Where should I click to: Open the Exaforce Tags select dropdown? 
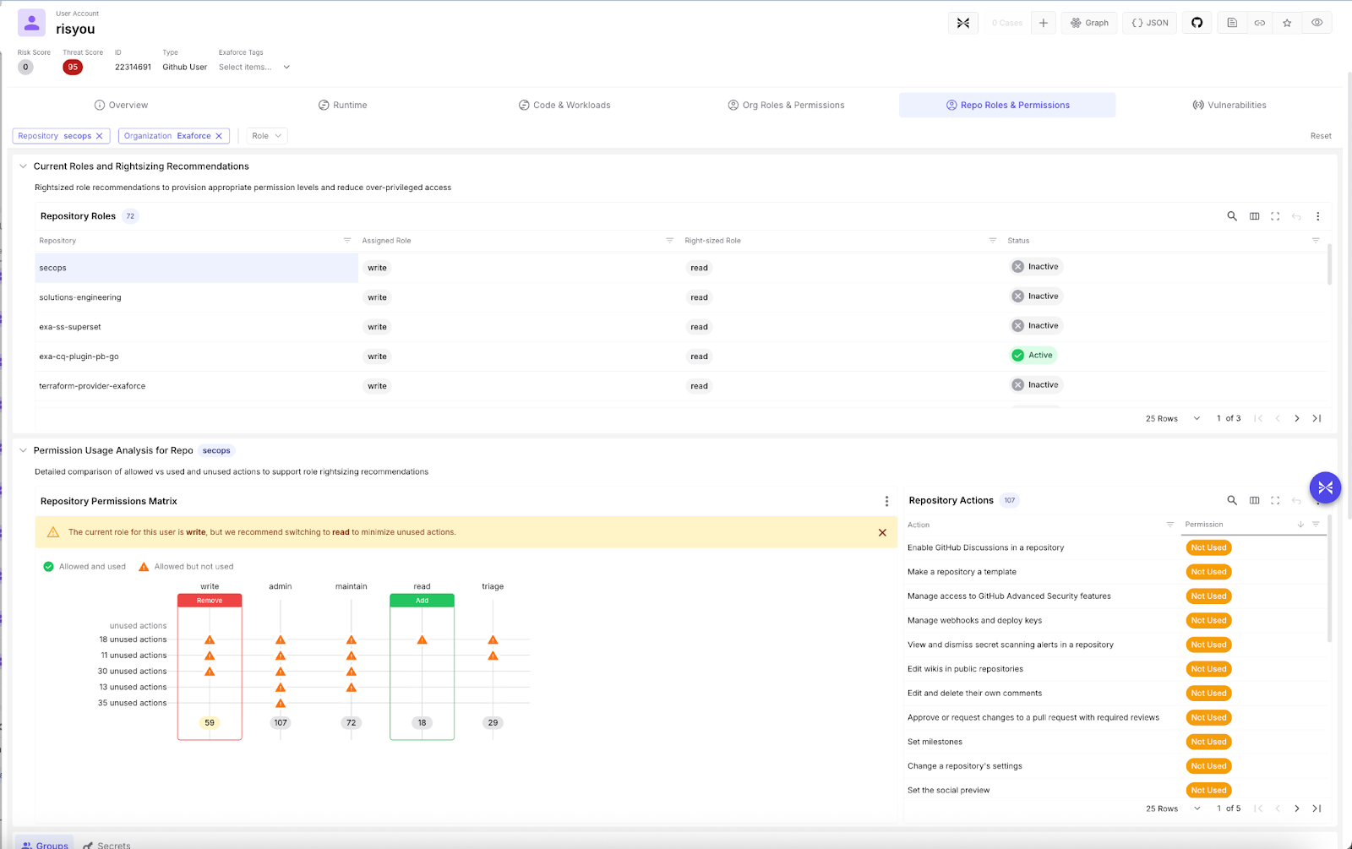(253, 67)
